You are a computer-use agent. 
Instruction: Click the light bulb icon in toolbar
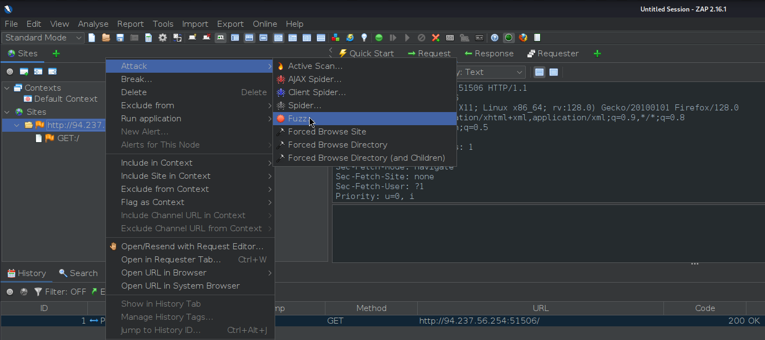coord(364,38)
